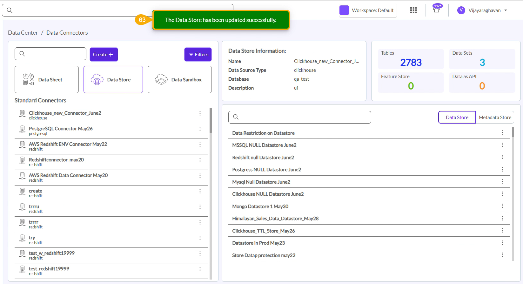
Task: Open Himalayan_Sales_Data_Datastore_May28 entry
Action: tap(275, 219)
